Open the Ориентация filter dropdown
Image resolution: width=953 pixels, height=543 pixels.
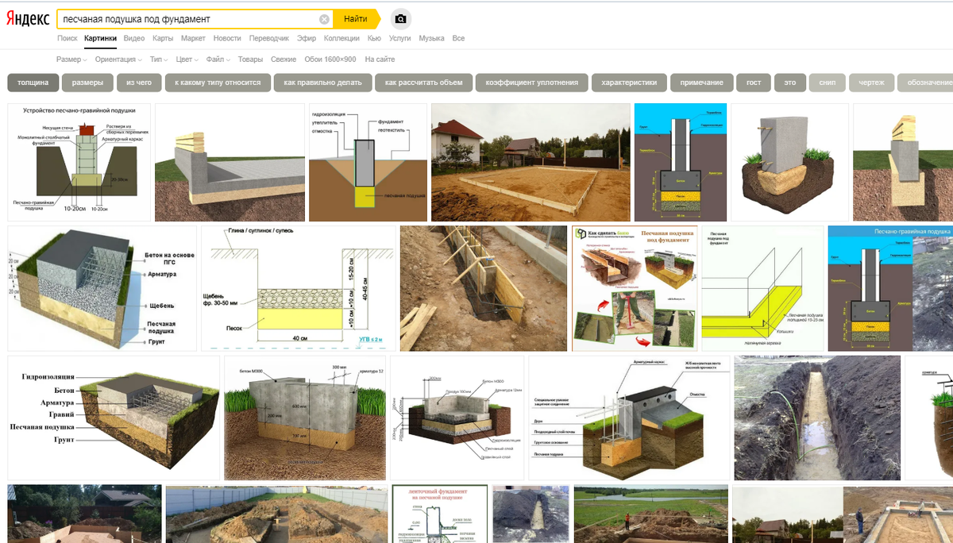(118, 60)
